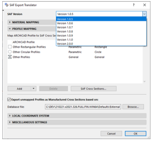Collapse the PROFILE MAPPING section
The height and width of the screenshot is (141, 152).
point(10,29)
